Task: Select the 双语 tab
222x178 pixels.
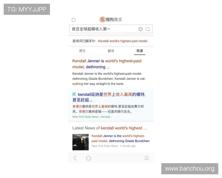Action: 139,51
